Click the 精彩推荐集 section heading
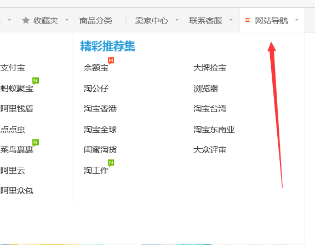 pos(108,46)
